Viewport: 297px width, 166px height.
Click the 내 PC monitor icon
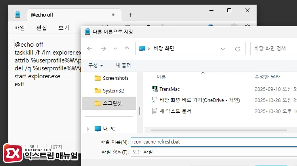[98, 129]
